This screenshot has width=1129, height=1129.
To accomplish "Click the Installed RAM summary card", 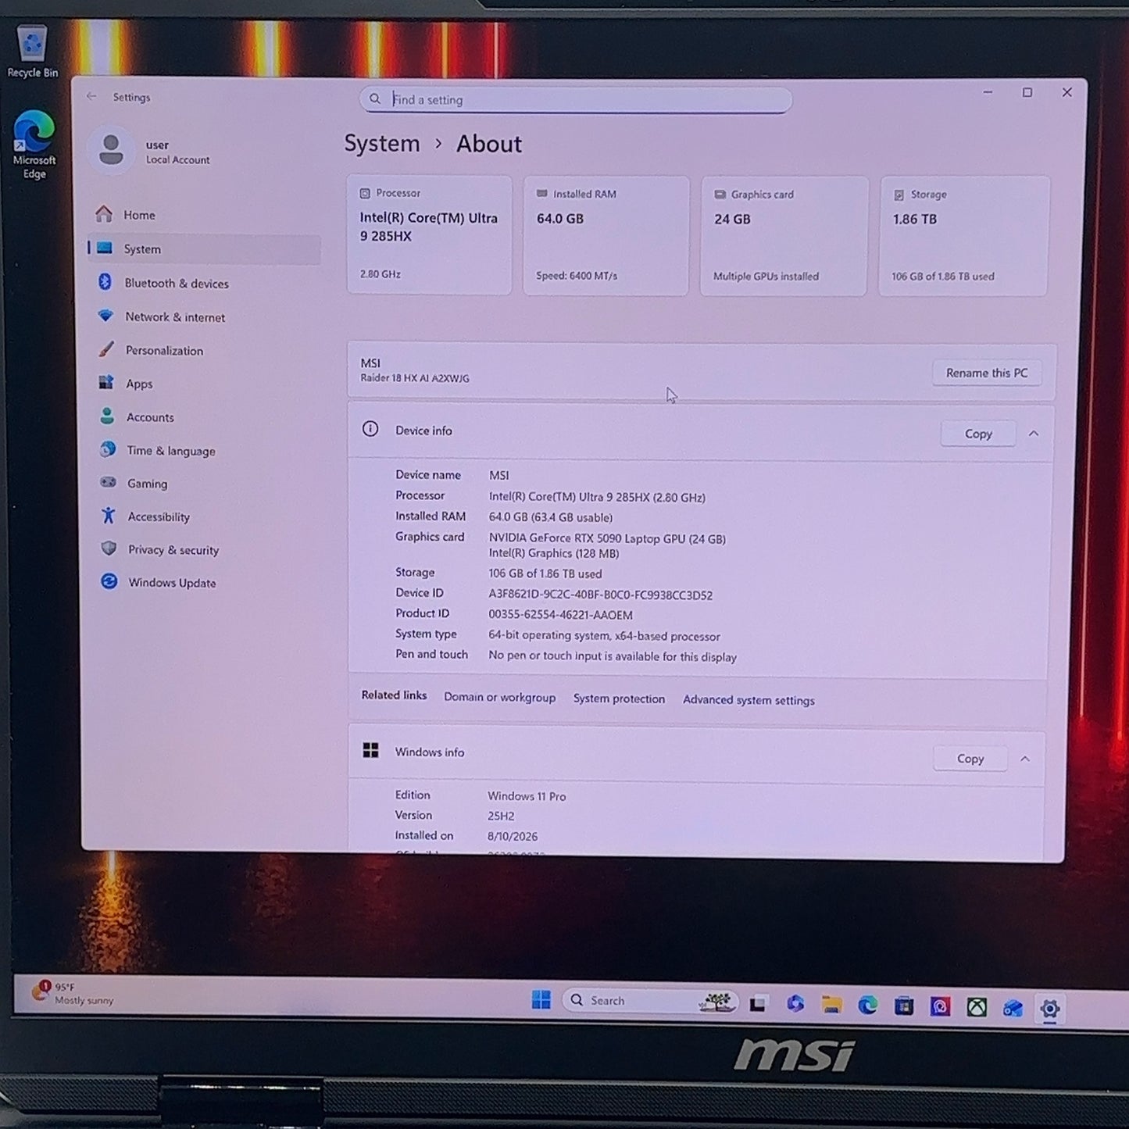I will (606, 236).
